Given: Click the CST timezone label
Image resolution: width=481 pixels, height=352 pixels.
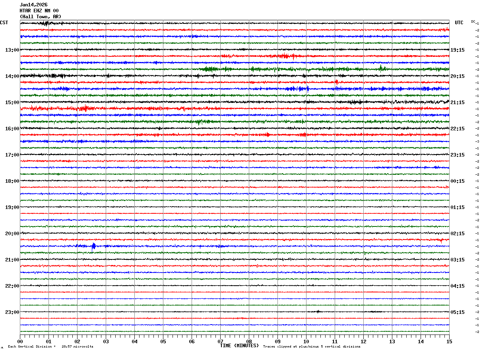Looking at the screenshot, I should [x=4, y=23].
